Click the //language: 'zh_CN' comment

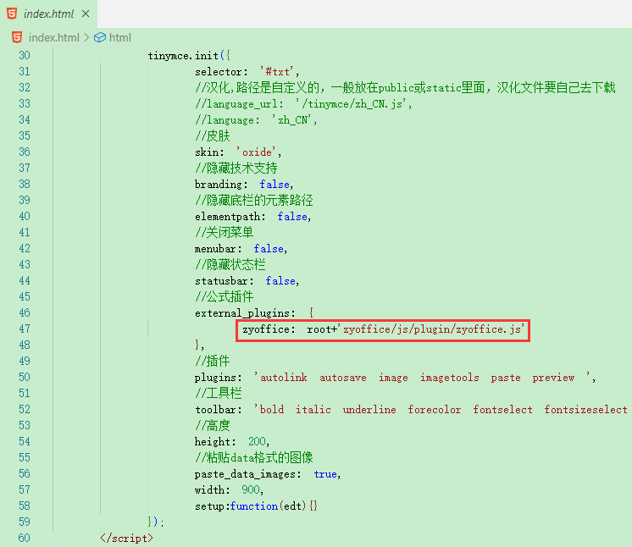coord(256,120)
